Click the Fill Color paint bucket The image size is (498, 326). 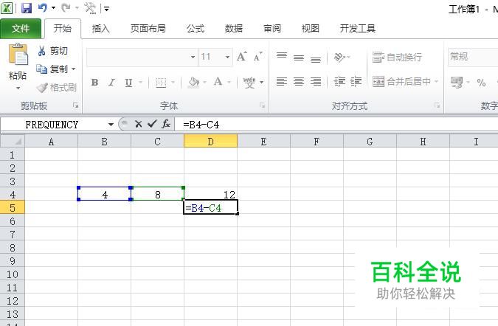click(193, 83)
